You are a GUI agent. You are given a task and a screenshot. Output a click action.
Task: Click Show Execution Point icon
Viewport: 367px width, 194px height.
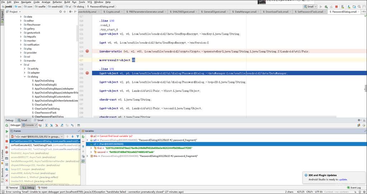(x=40, y=125)
